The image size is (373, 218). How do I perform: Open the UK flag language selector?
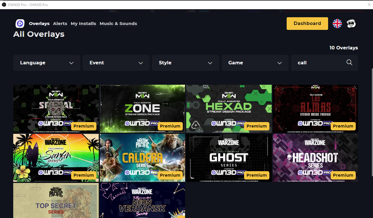tap(337, 24)
